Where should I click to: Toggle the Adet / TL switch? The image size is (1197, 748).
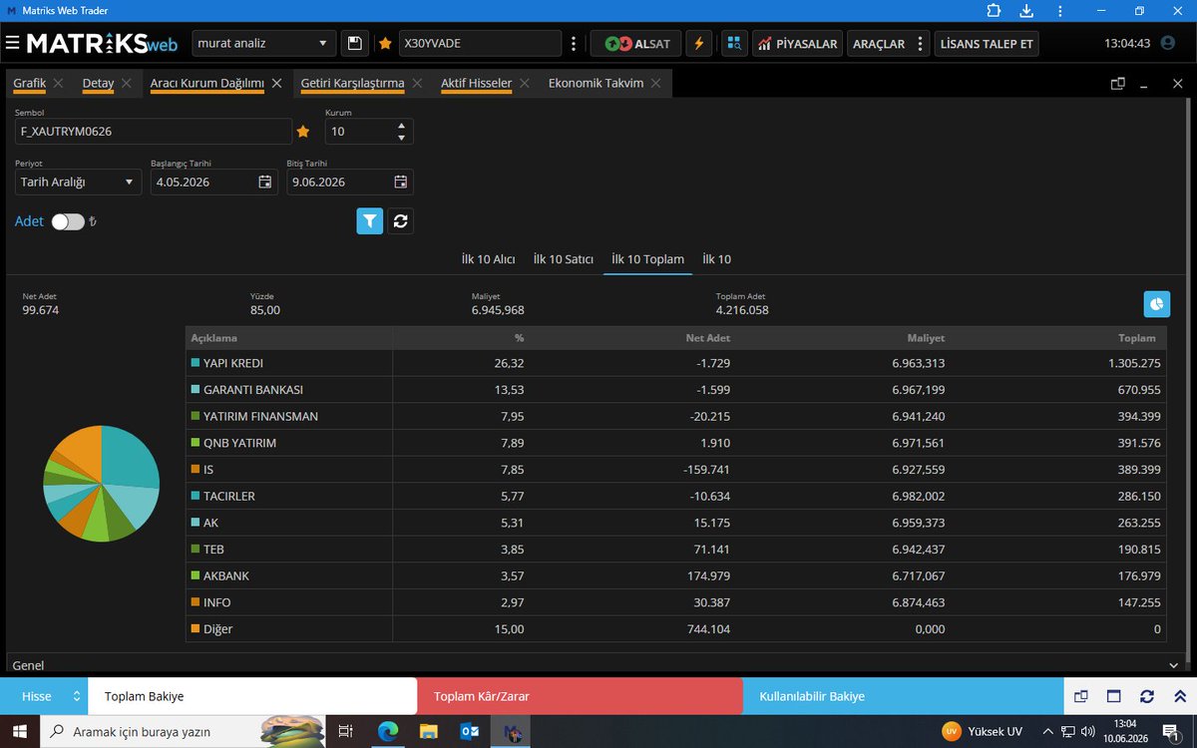coord(68,221)
